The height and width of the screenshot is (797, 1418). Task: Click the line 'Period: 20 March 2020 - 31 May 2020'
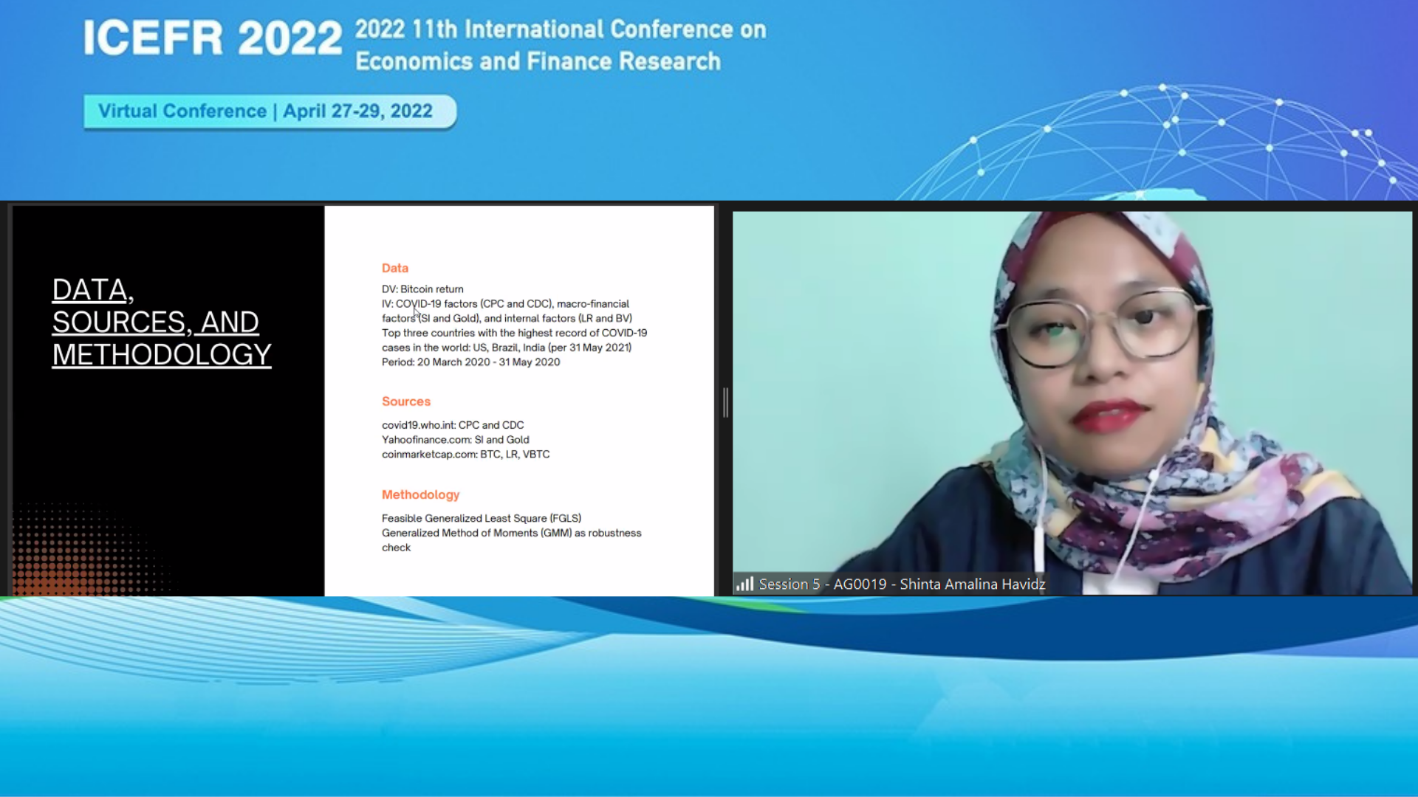(470, 362)
